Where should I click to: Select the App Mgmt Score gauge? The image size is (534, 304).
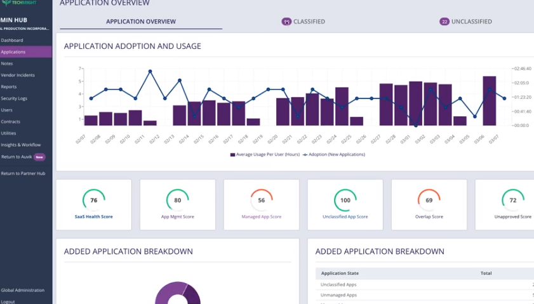[x=177, y=200]
